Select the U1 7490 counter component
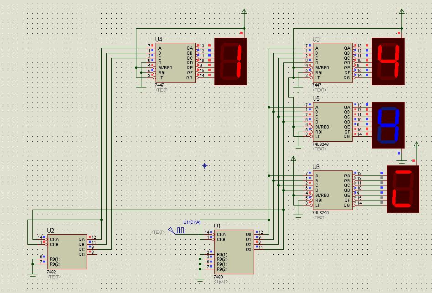 (x=234, y=252)
